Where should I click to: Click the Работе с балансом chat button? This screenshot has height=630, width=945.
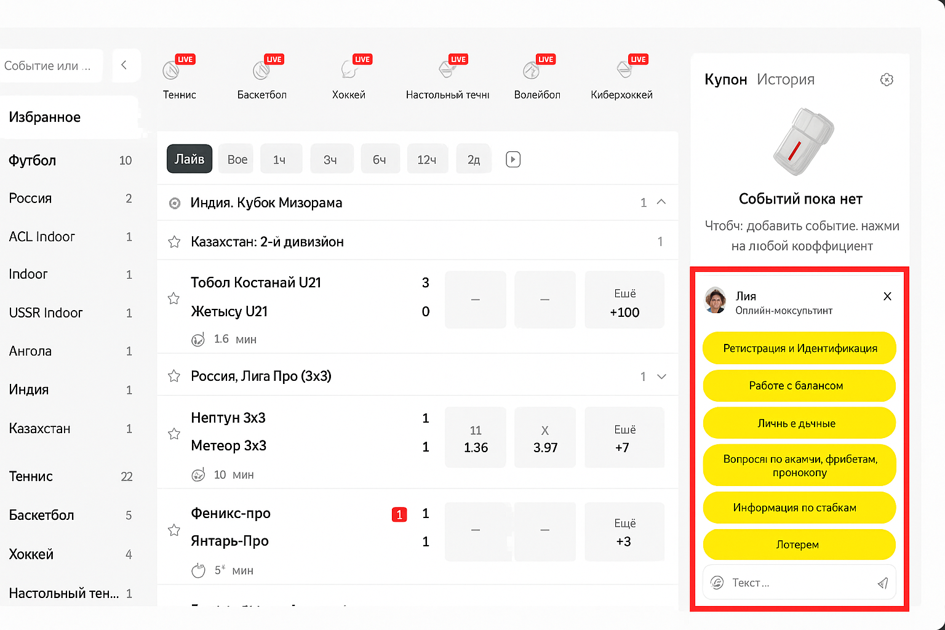[x=799, y=386]
